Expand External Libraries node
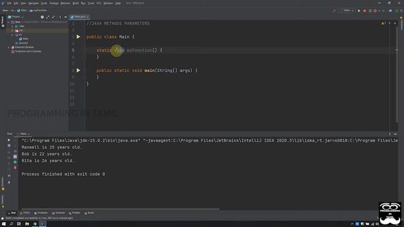 pos(8,47)
